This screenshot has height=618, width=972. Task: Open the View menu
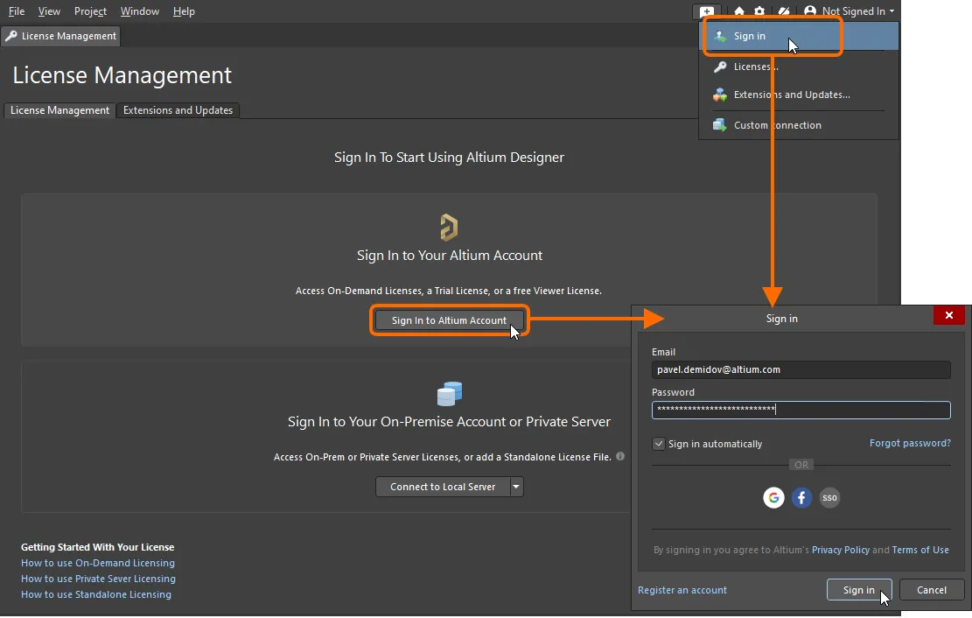click(x=49, y=11)
